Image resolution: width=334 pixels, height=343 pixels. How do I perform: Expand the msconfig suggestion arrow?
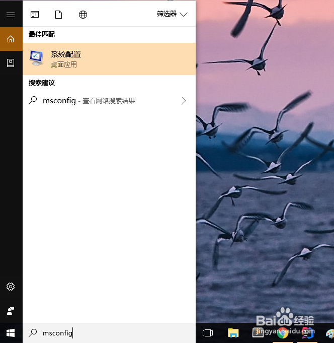pos(184,101)
